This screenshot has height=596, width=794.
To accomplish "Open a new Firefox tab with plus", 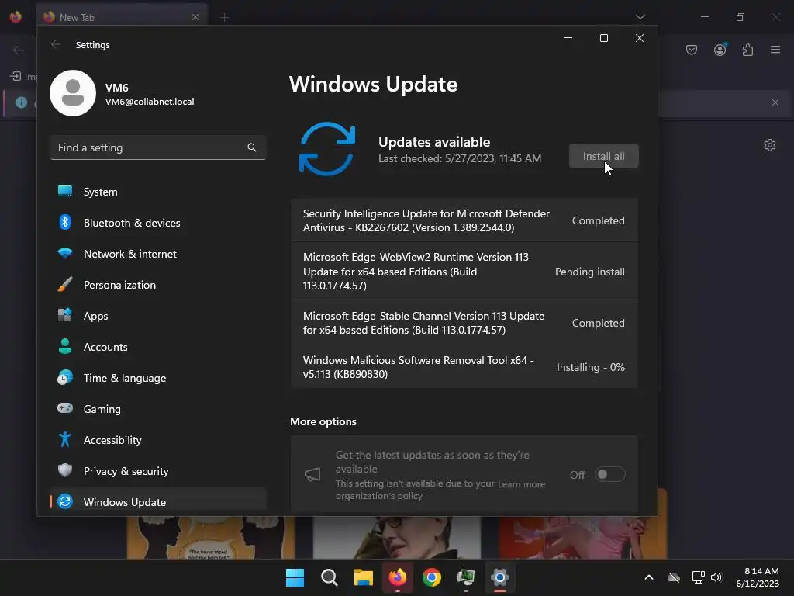I will tap(225, 17).
